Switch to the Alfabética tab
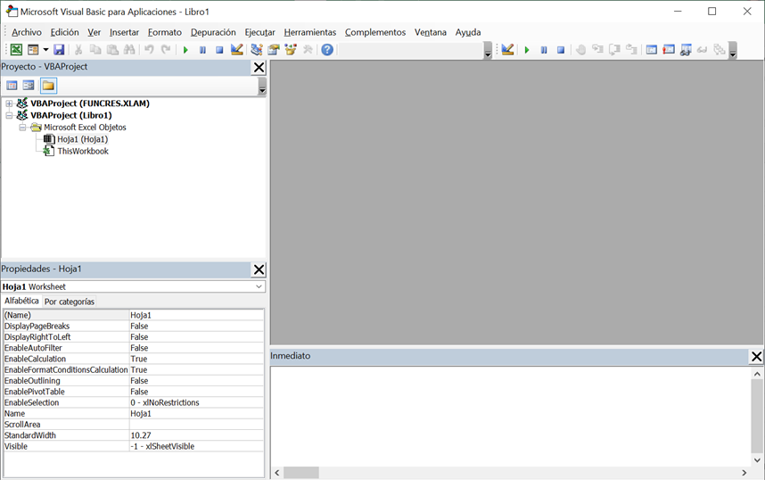Image resolution: width=765 pixels, height=480 pixels. tap(21, 301)
